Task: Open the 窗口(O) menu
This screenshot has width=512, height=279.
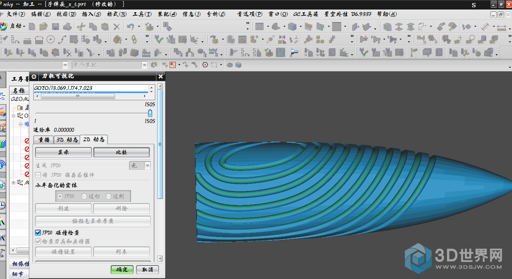Action: pos(278,14)
